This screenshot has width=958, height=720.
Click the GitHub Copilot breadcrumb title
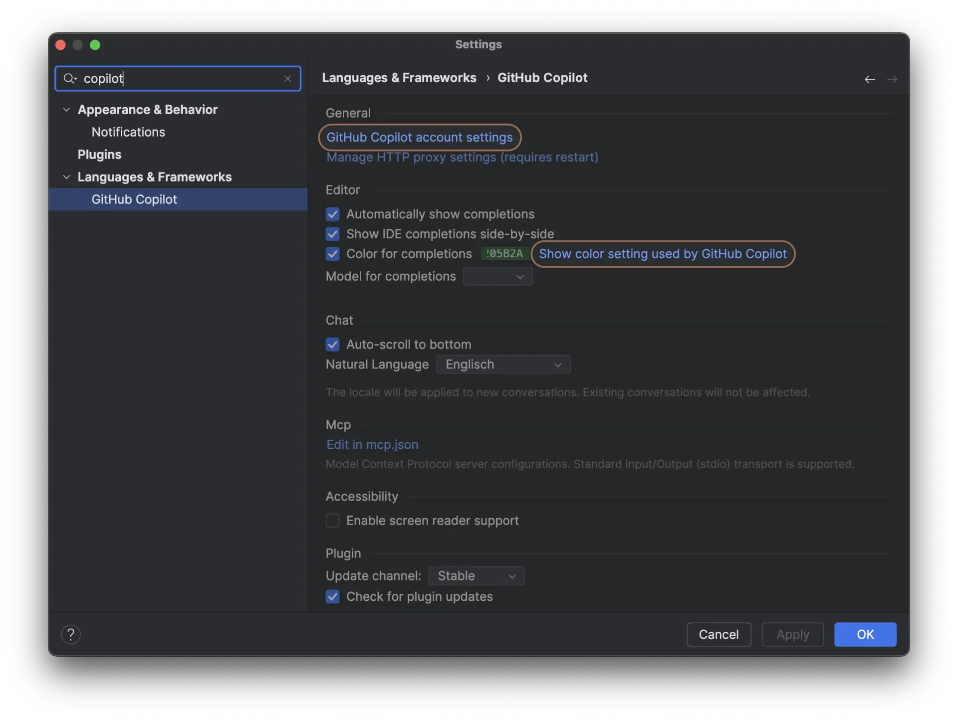coord(542,78)
